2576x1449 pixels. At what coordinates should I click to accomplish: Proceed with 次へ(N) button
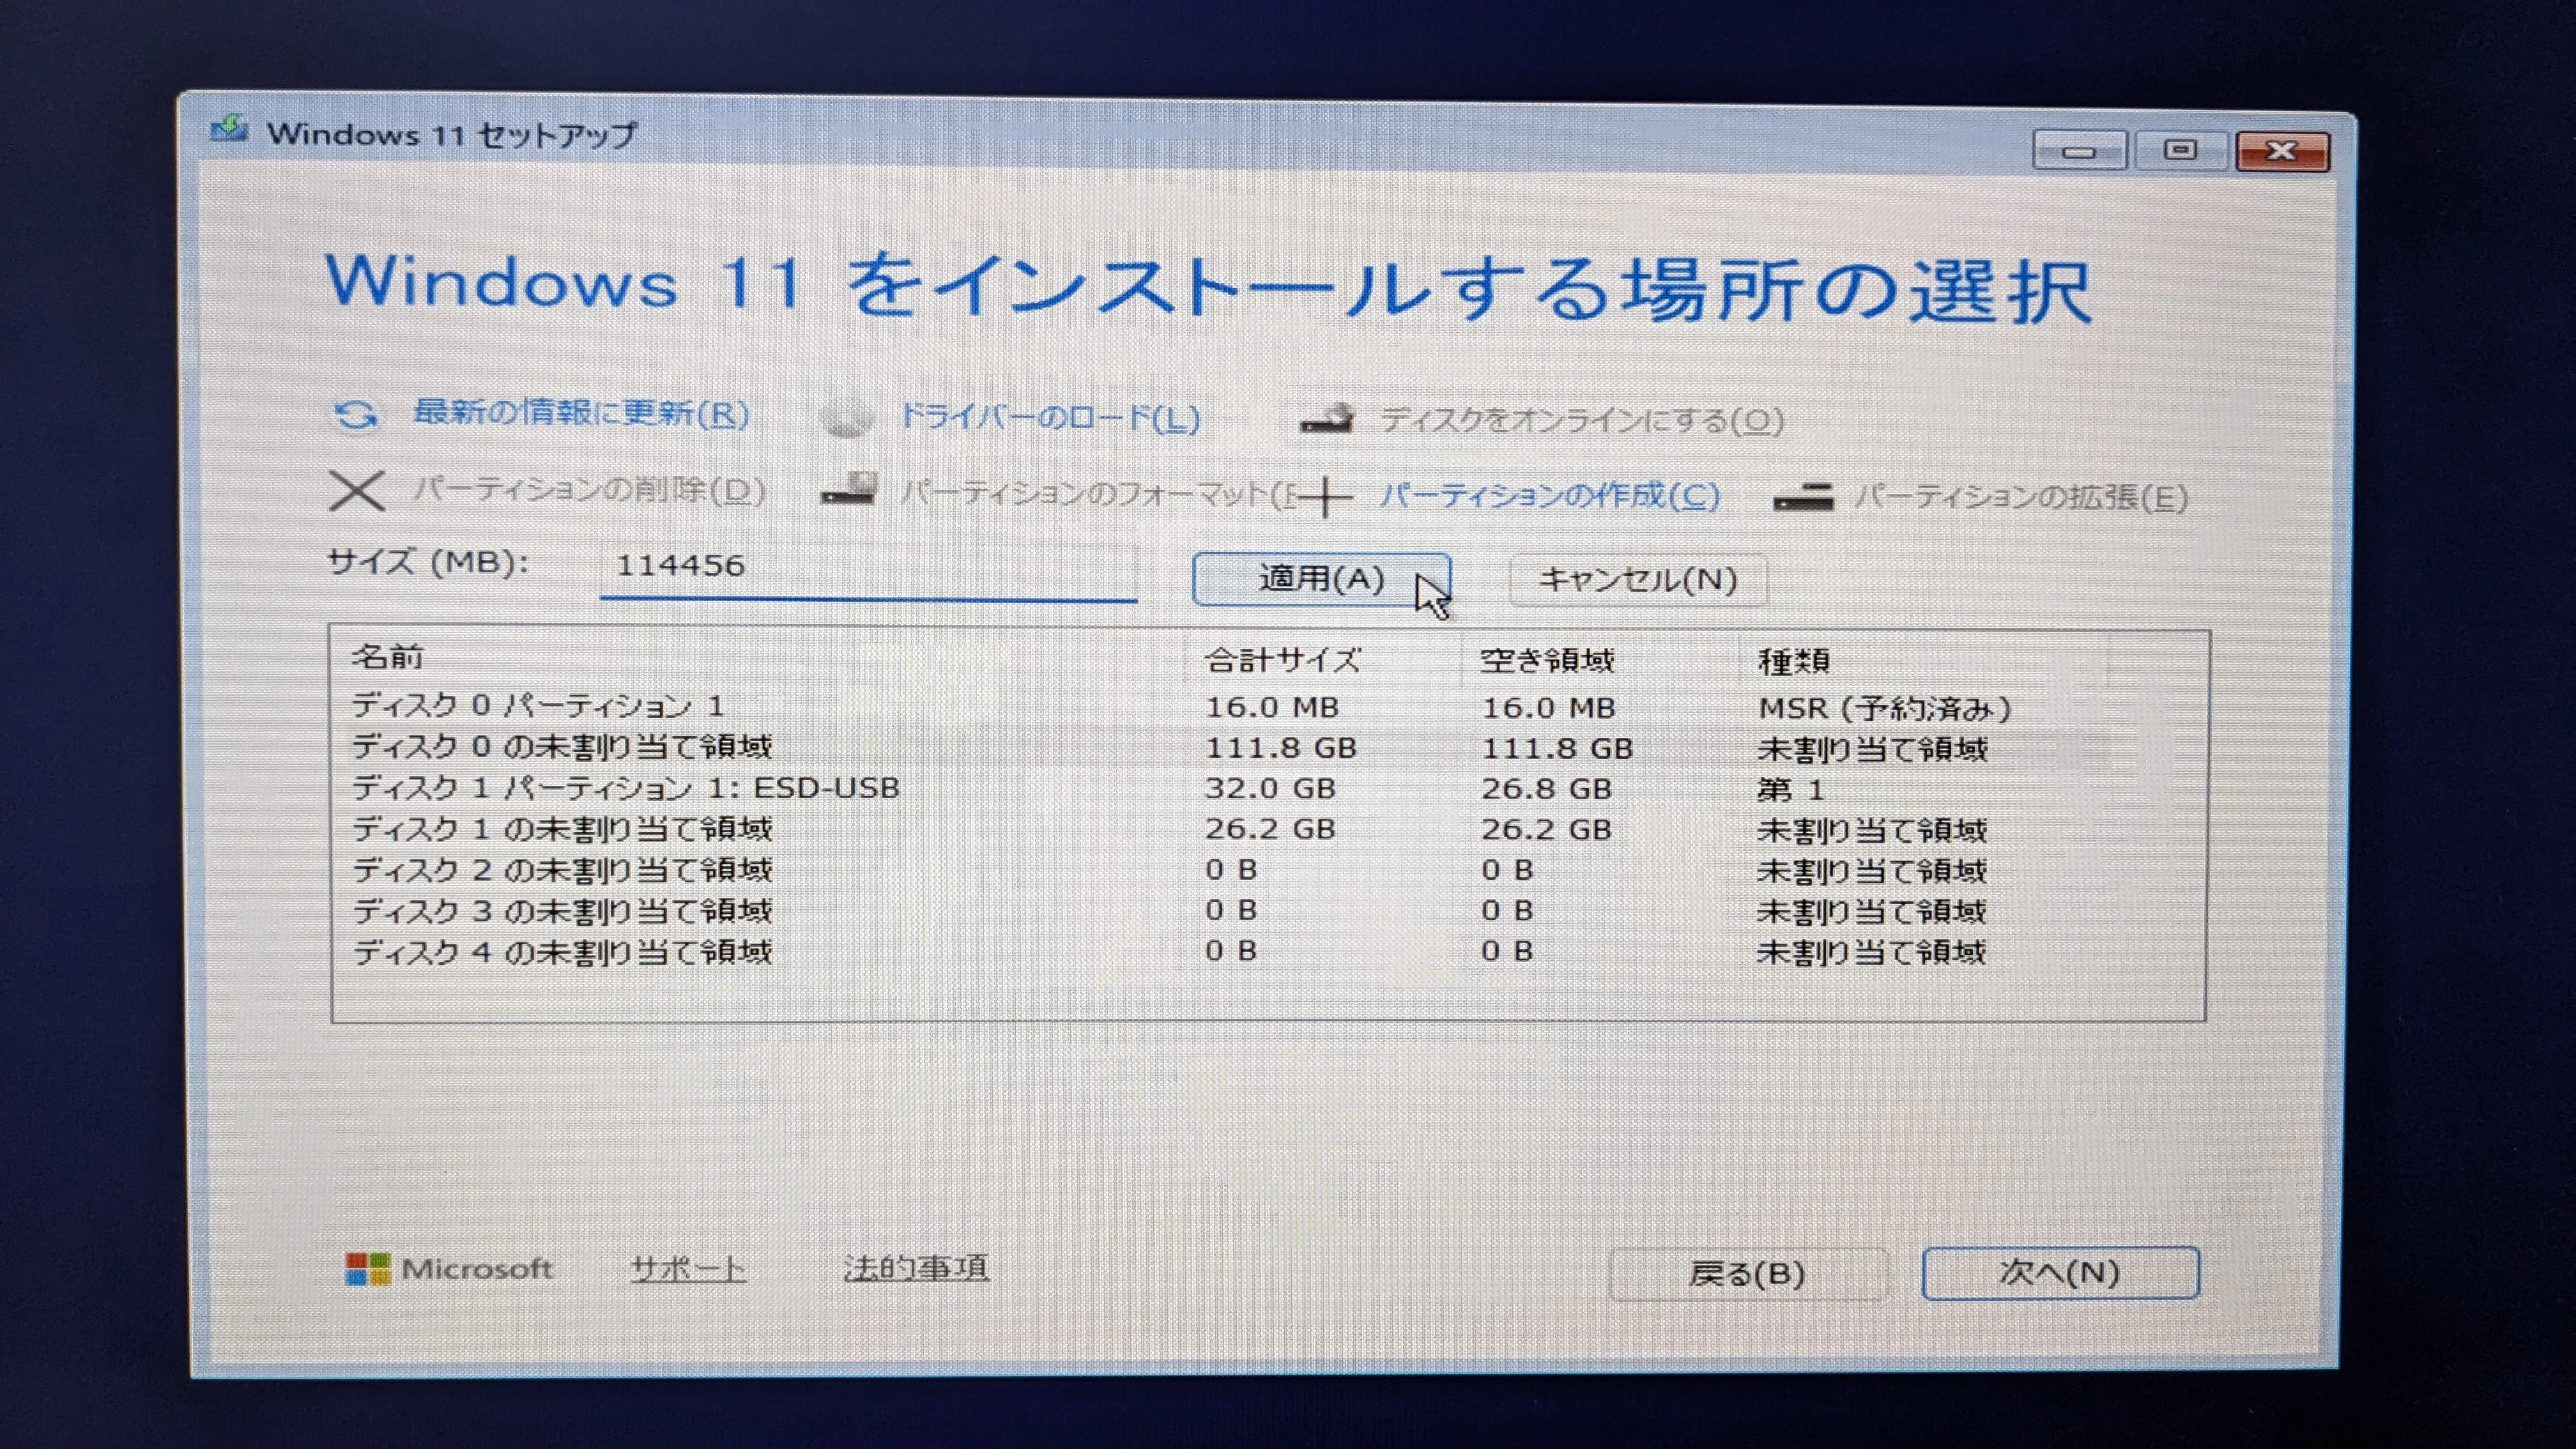pos(2059,1272)
